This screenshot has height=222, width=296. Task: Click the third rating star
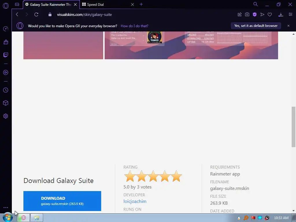(153, 176)
